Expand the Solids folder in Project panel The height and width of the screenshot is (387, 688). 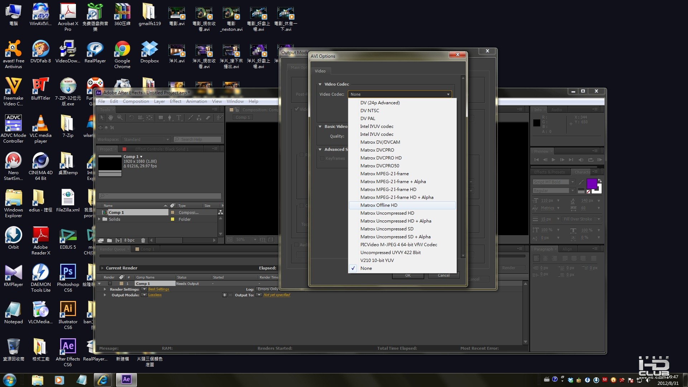coord(99,219)
